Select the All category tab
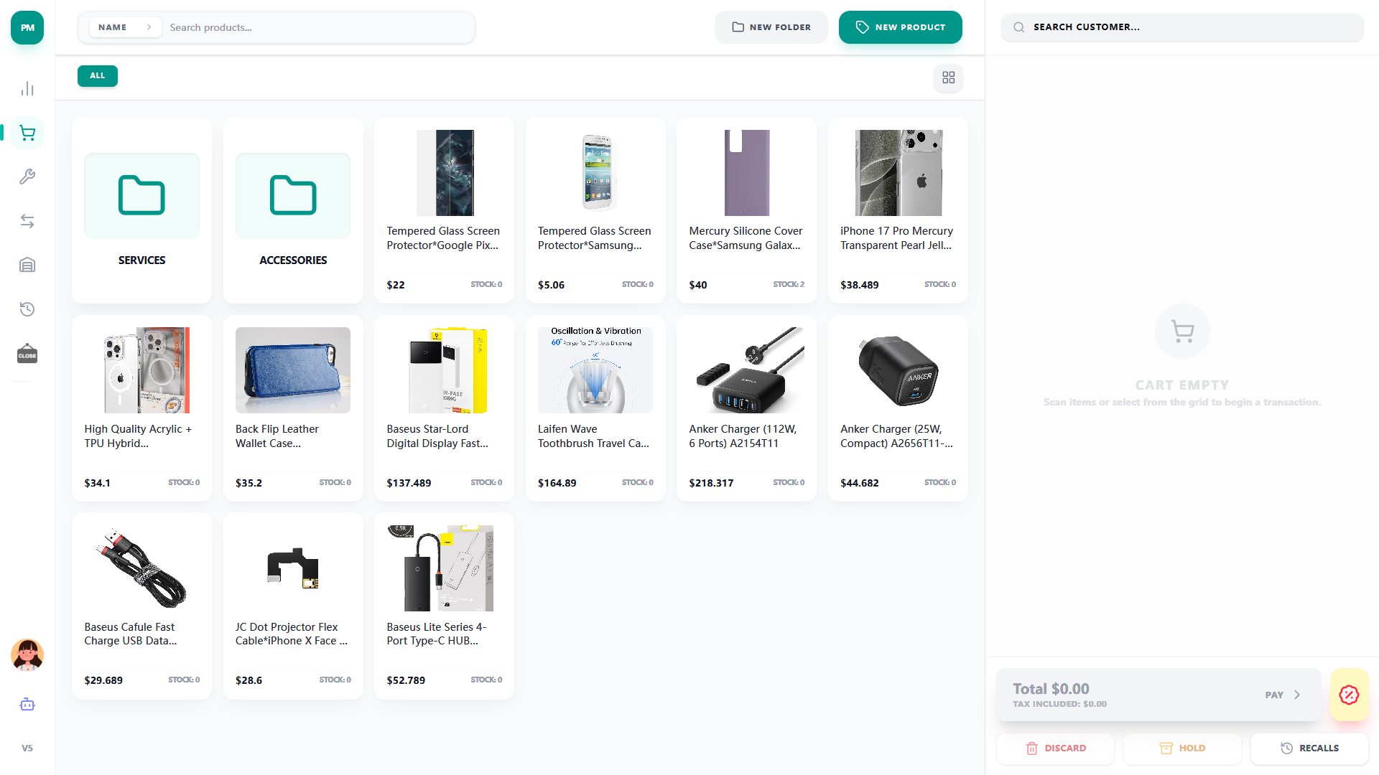Screen dimensions: 1379x775 98,75
